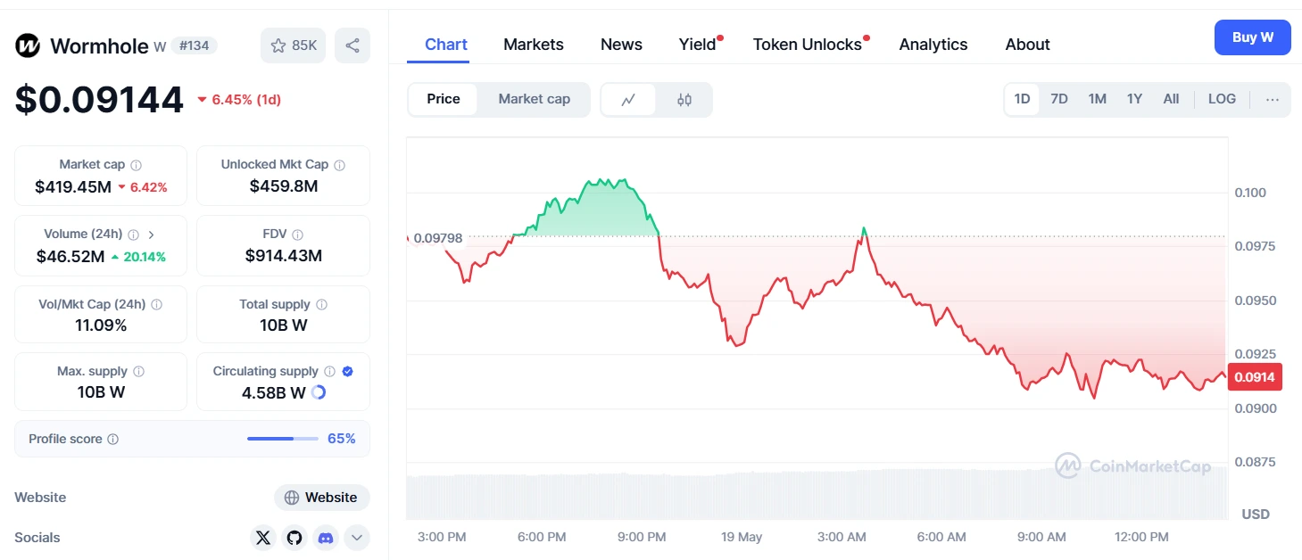Click the current price label 0.0914 on chart
Screen dimensions: 1302x560
click(x=1255, y=377)
